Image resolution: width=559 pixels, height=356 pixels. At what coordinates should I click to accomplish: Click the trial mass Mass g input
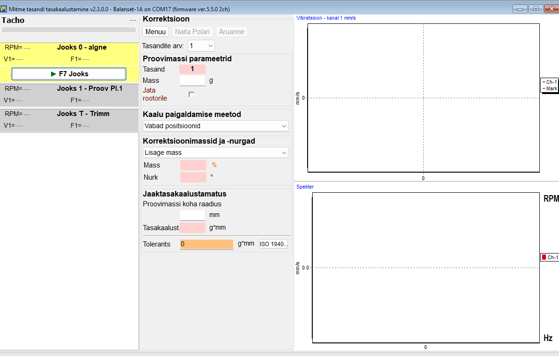tap(192, 80)
